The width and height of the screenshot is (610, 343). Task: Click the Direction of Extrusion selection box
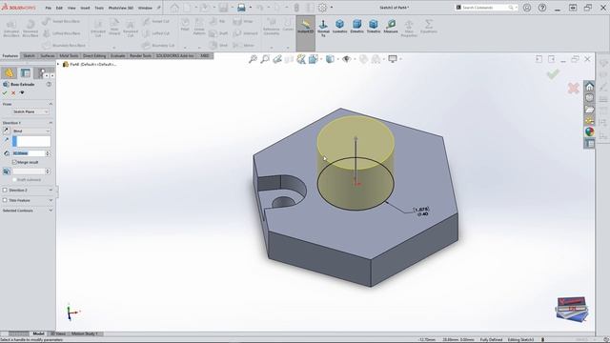click(x=31, y=141)
